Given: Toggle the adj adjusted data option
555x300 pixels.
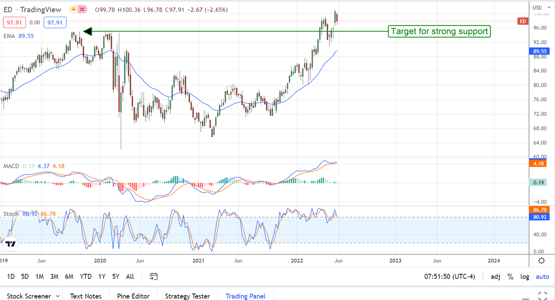Looking at the screenshot, I should tap(495, 276).
